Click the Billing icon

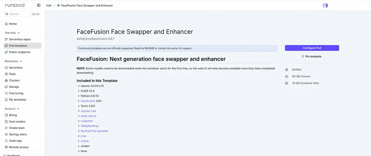(6, 115)
